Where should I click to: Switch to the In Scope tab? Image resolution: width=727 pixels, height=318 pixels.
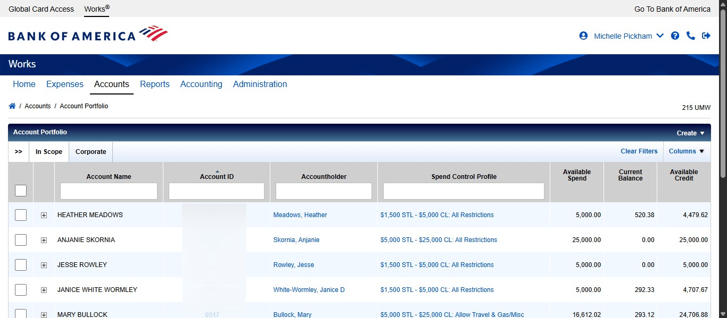[49, 151]
